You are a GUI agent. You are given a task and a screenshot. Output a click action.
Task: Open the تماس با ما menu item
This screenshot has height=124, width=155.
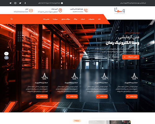pos(46,19)
